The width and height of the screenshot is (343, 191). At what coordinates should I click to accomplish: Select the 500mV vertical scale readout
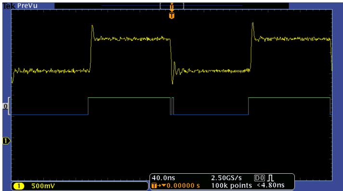point(43,186)
